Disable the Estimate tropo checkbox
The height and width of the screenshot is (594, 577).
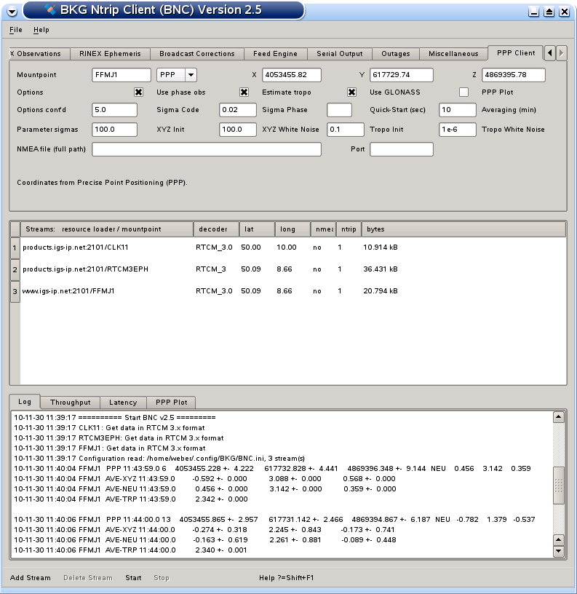tap(244, 92)
